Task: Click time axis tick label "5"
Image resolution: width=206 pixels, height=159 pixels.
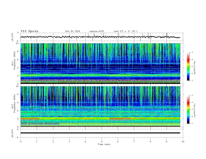Action: coord(102,142)
